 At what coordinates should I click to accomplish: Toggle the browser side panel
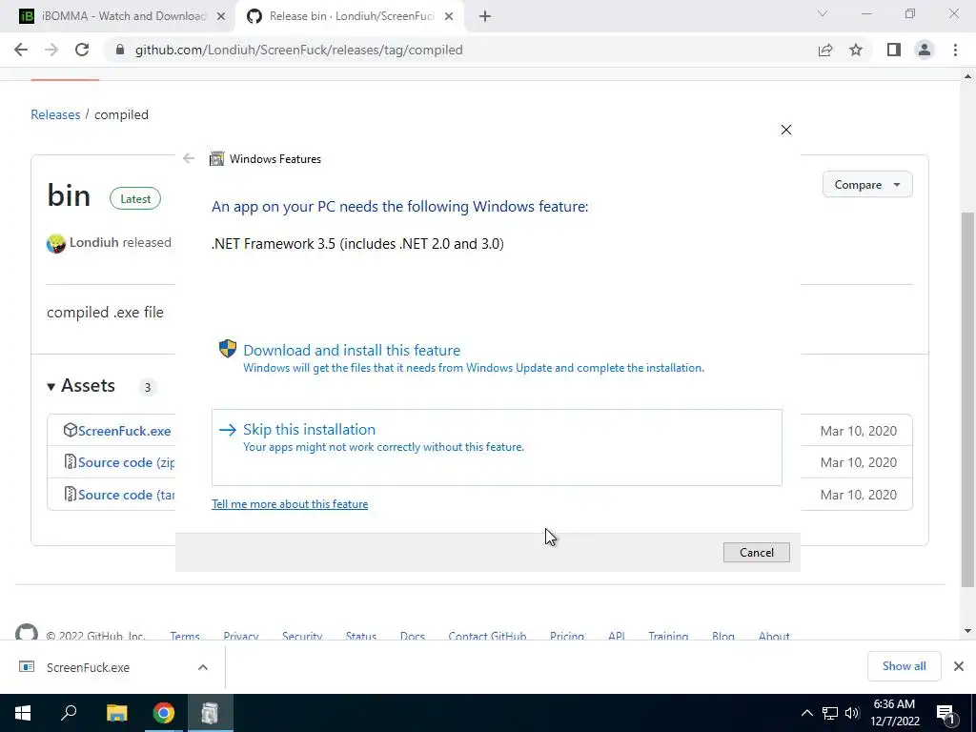[894, 50]
